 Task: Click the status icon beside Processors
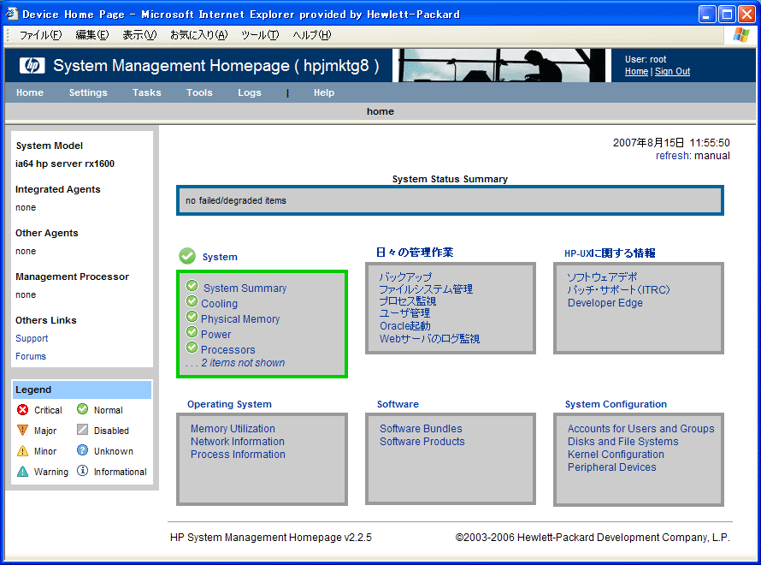pyautogui.click(x=192, y=348)
